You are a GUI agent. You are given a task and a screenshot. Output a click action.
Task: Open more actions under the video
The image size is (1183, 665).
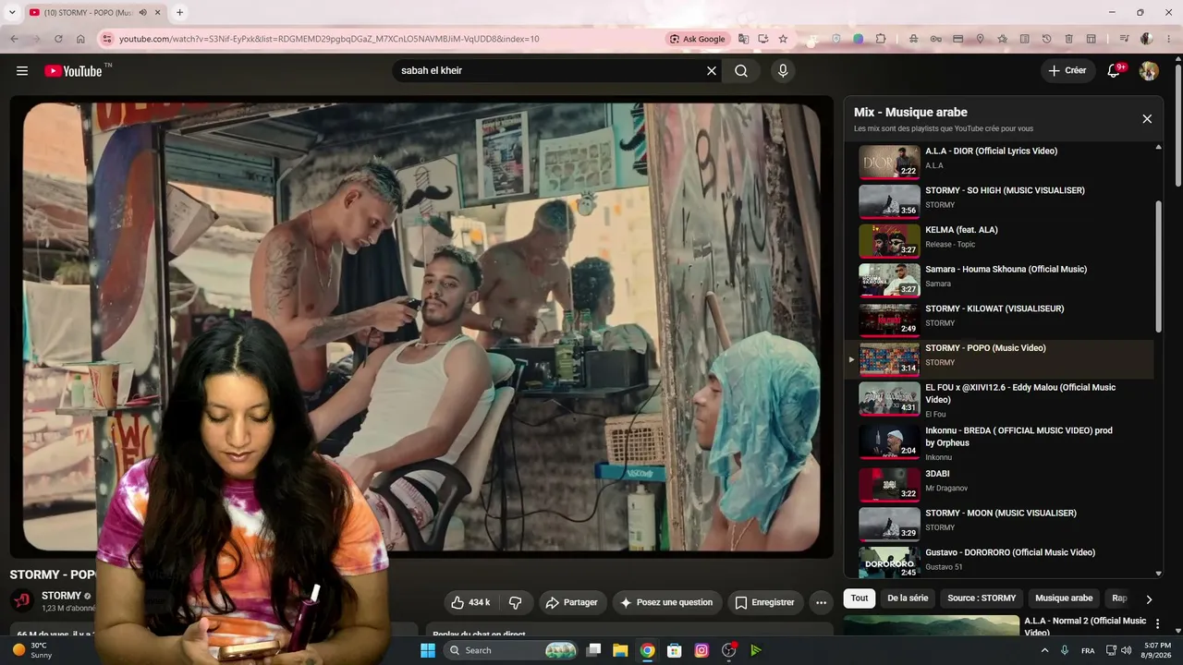coord(821,602)
